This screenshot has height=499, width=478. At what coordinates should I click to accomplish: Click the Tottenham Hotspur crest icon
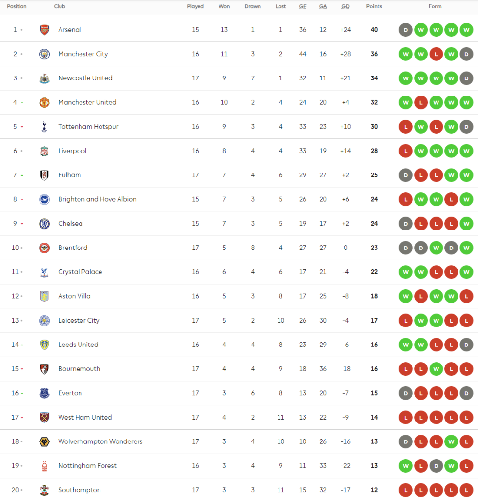pyautogui.click(x=44, y=127)
